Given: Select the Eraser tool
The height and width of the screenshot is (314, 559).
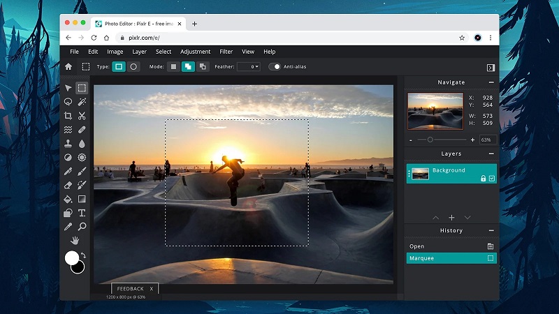Looking at the screenshot, I should (68, 185).
